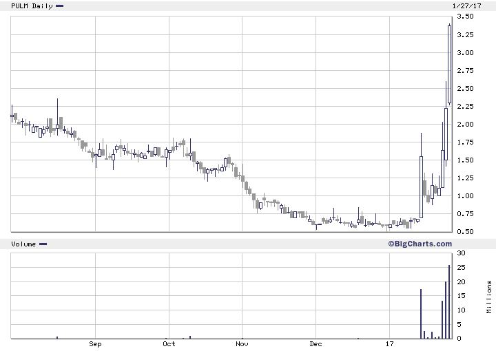This screenshot has width=496, height=351.
Task: Click the 1.75 price axis label
Action: (465, 142)
